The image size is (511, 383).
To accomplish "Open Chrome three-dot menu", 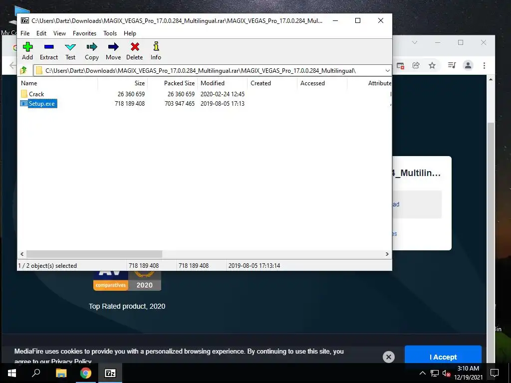I will click(484, 65).
